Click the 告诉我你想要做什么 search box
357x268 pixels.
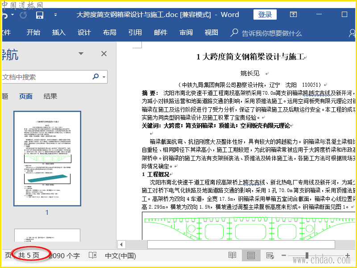point(272,33)
